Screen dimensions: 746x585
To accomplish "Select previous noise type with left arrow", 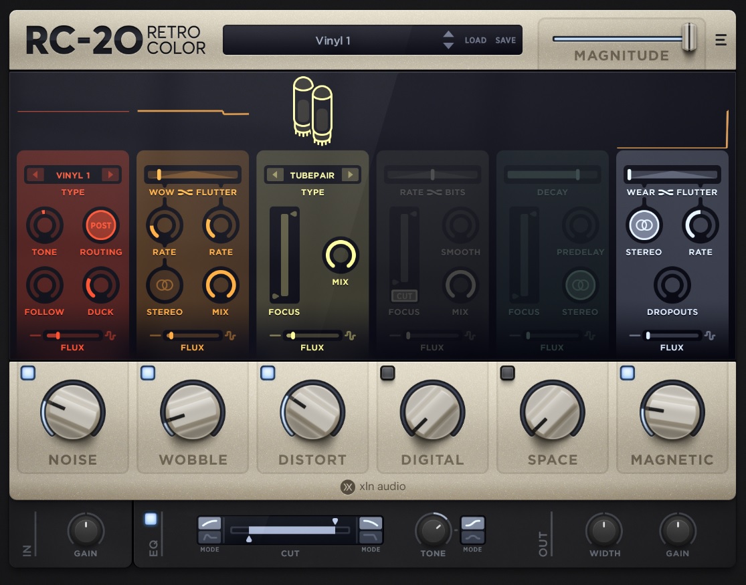I will pyautogui.click(x=35, y=174).
